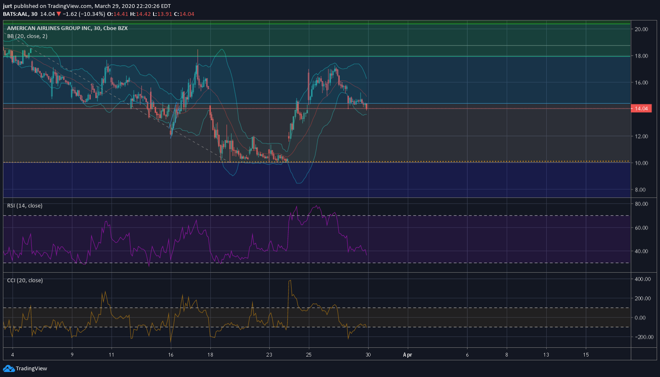Click the BATS:AAL, 30 symbol text in header
The image size is (660, 377).
pyautogui.click(x=20, y=14)
